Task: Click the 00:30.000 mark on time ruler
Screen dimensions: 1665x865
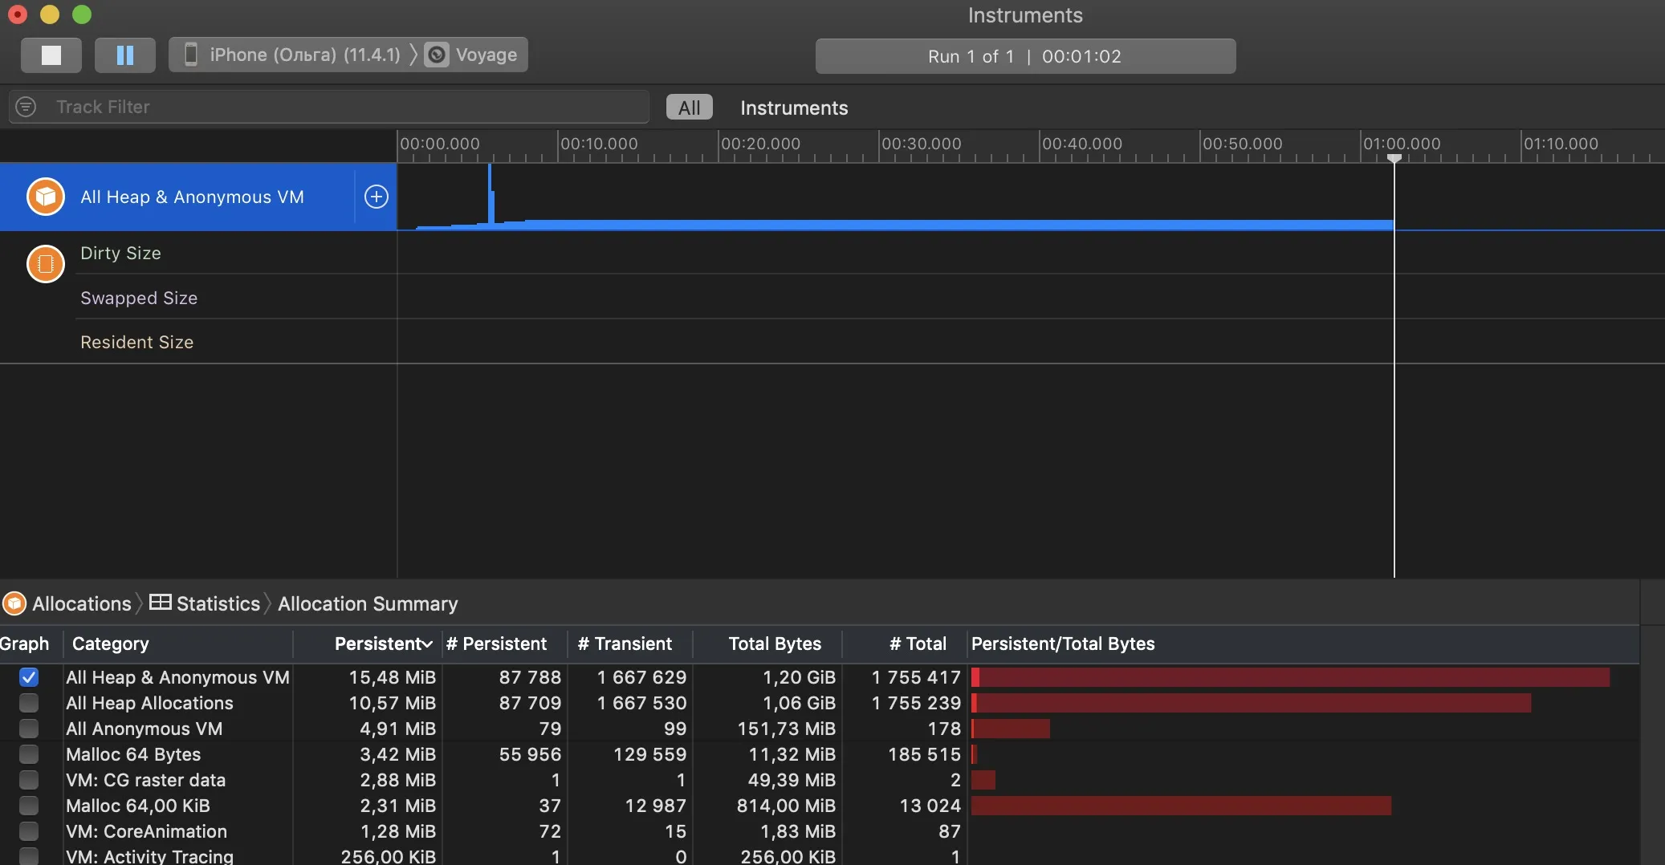Action: [x=921, y=144]
